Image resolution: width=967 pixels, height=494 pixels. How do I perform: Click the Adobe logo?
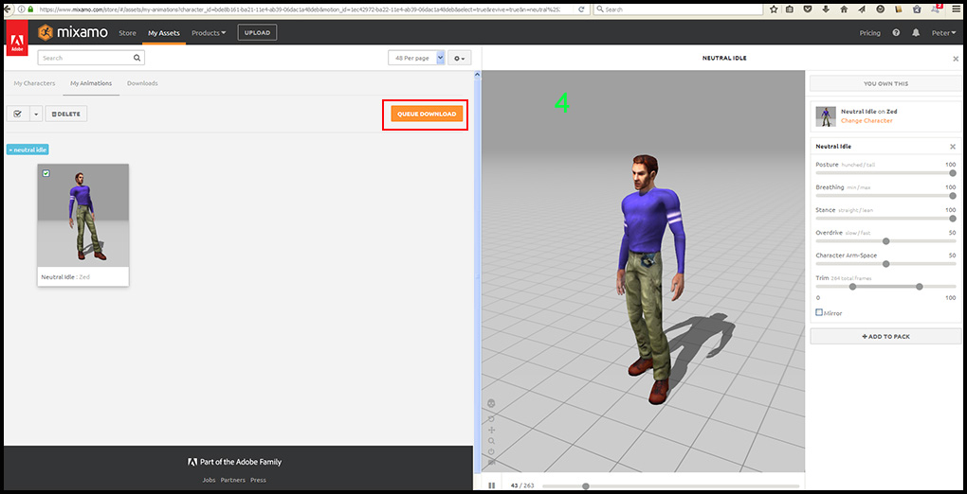[x=17, y=40]
